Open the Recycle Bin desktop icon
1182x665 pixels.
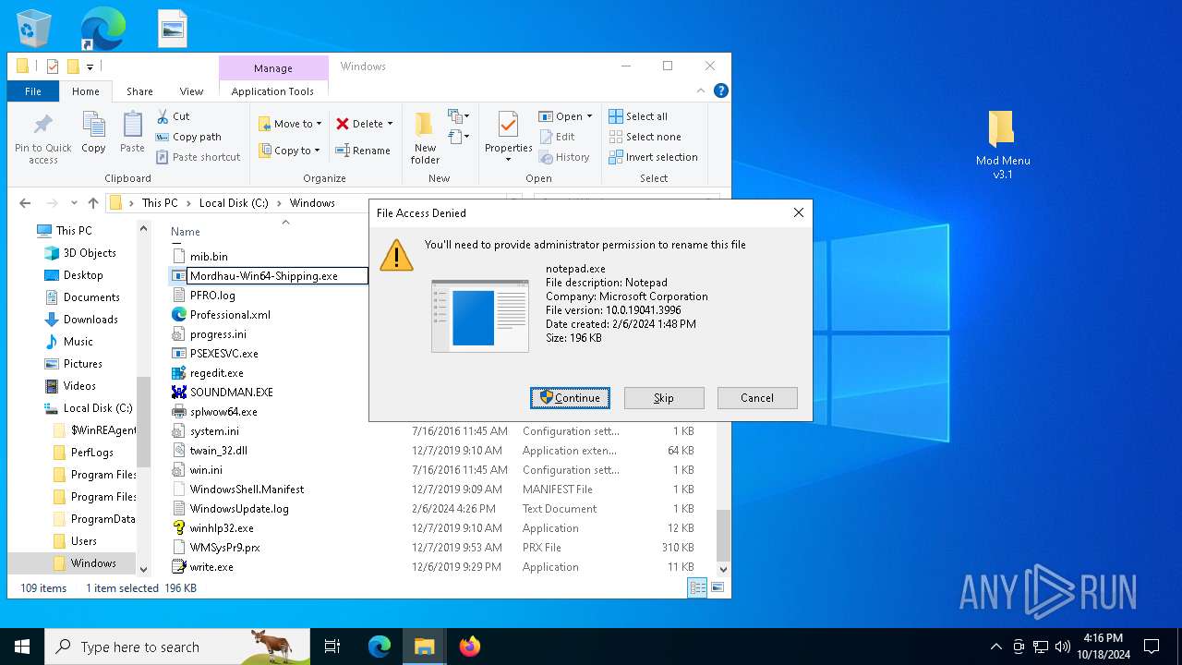click(34, 29)
